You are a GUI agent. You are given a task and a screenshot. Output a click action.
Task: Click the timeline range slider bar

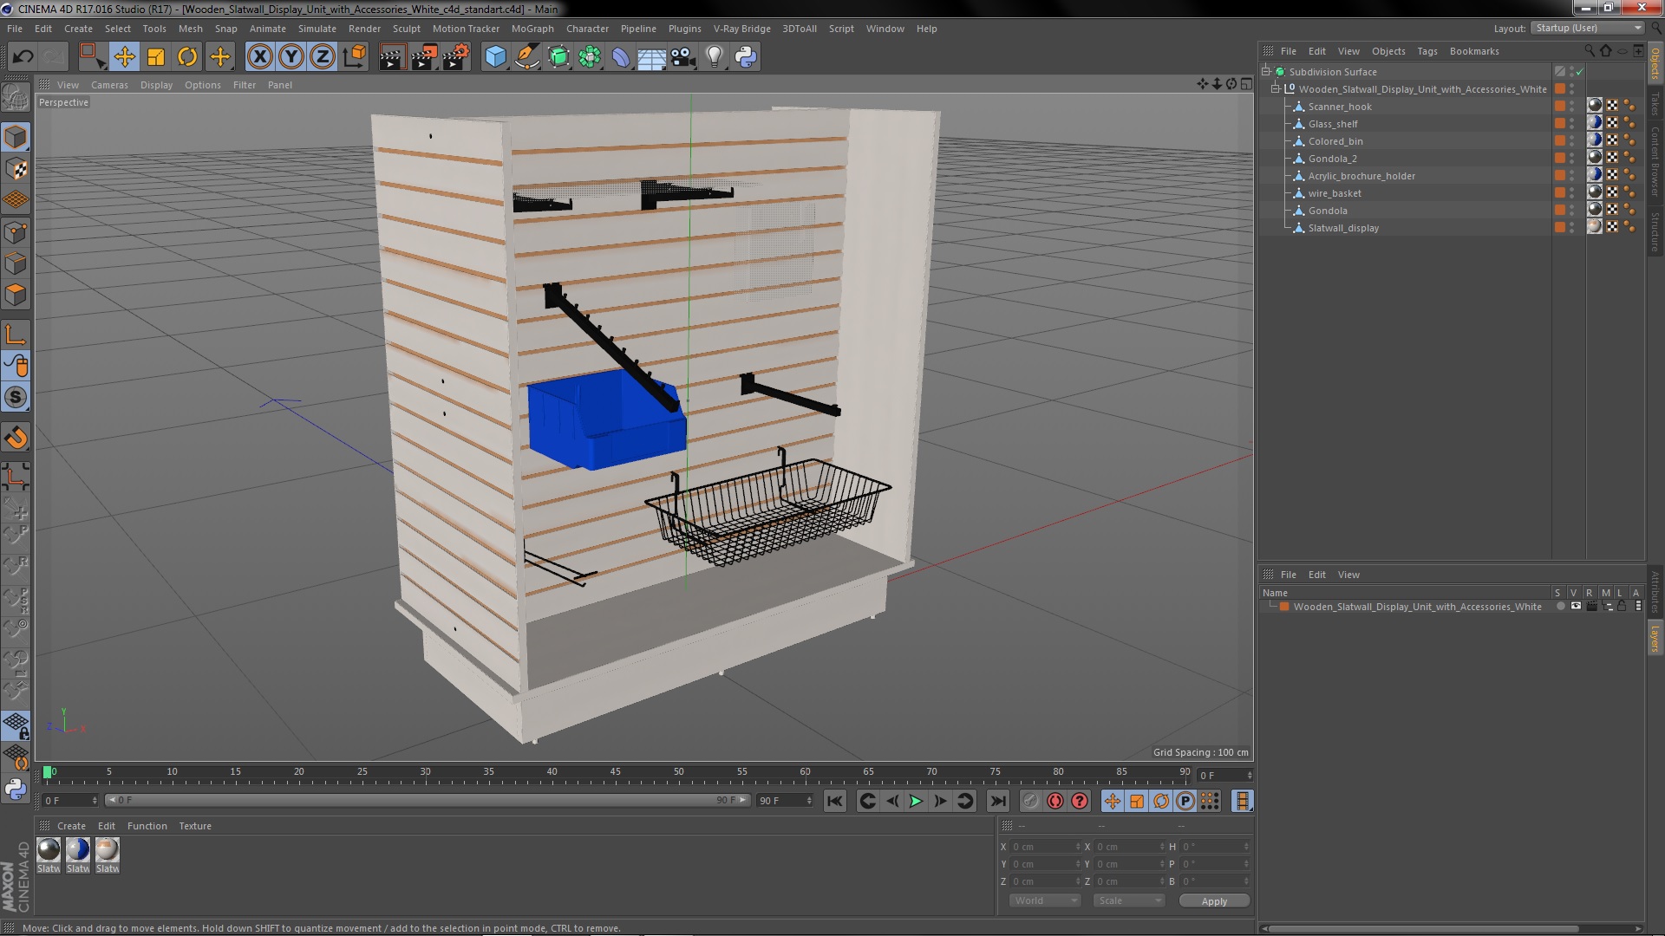click(x=427, y=800)
